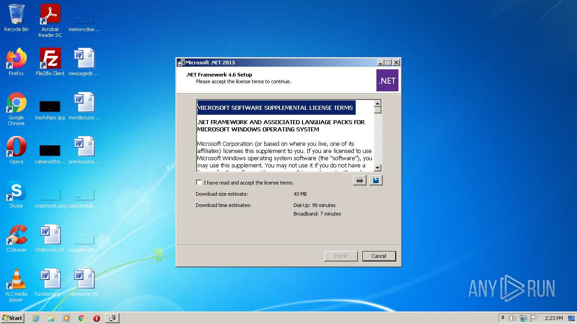Click the 'Broadband: 7 minutes' text
The image size is (577, 324).
[317, 214]
